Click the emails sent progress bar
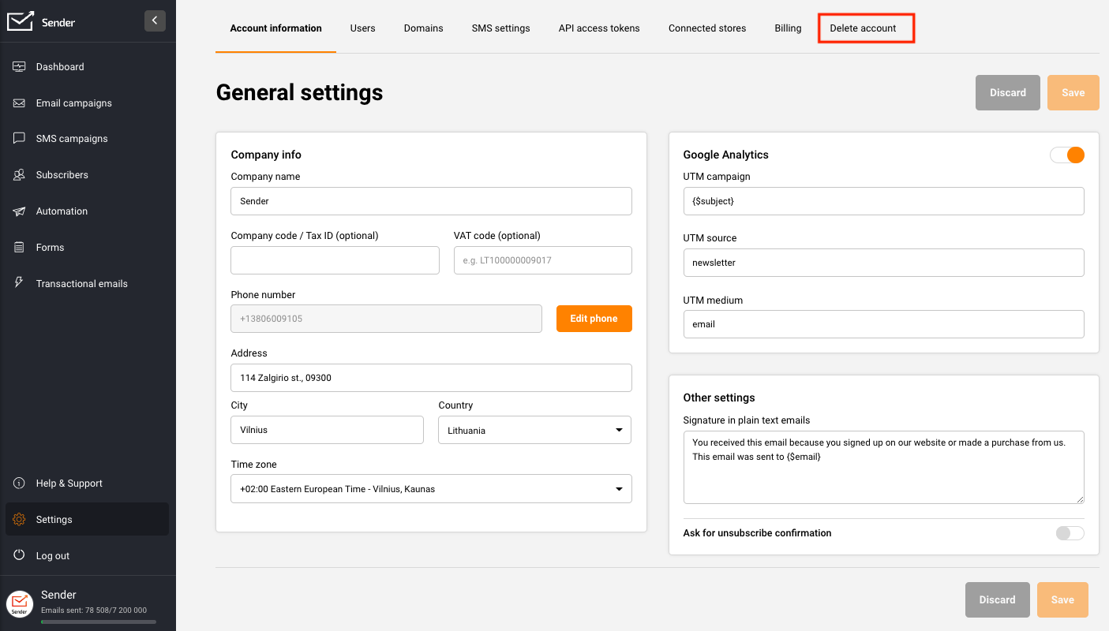 pos(98,622)
